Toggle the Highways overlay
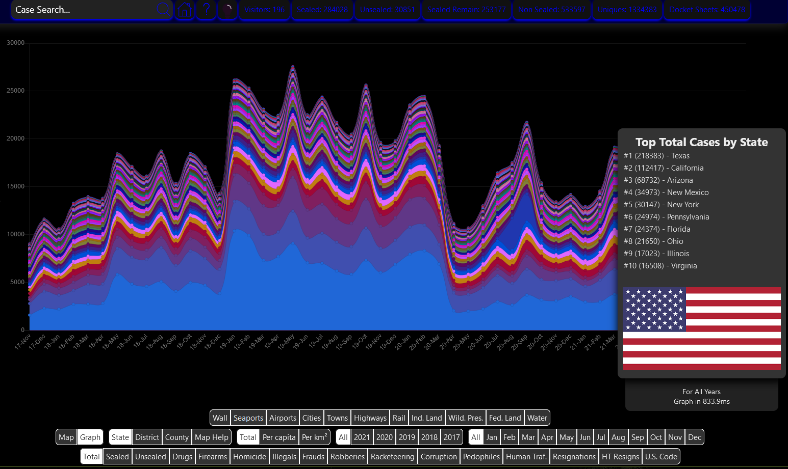 pos(370,418)
